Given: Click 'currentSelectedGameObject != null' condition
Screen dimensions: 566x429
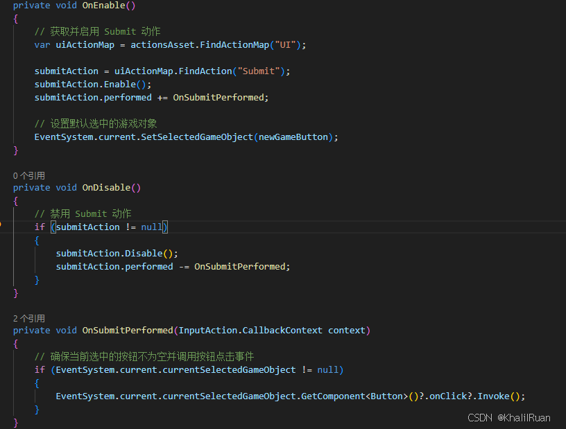Looking at the screenshot, I should click(x=197, y=370).
